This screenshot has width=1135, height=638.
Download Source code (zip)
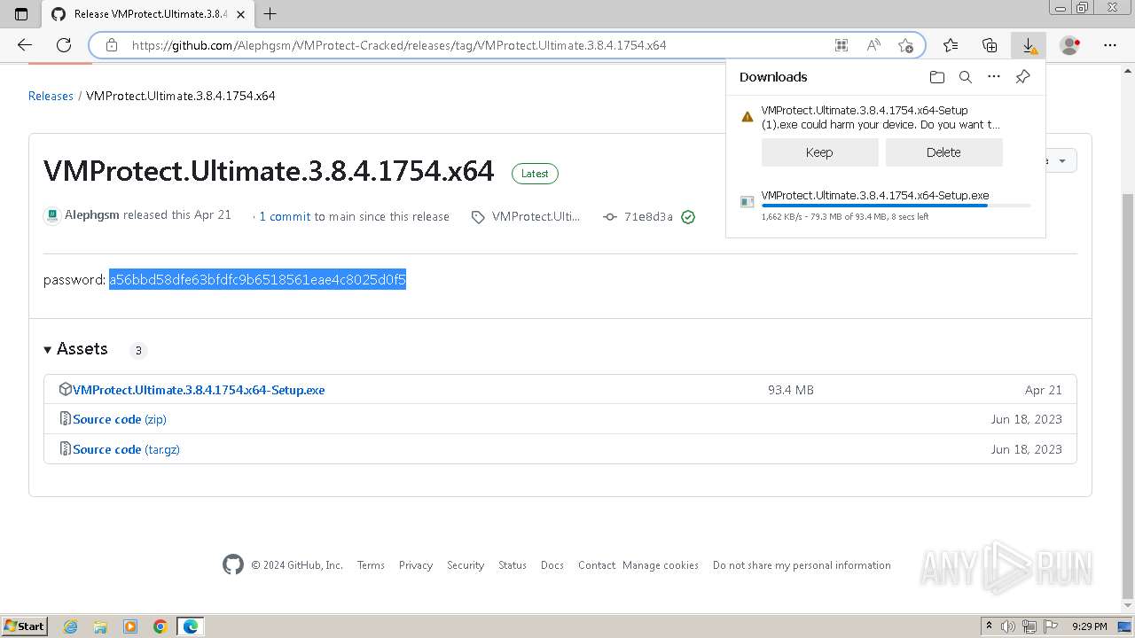pos(120,419)
